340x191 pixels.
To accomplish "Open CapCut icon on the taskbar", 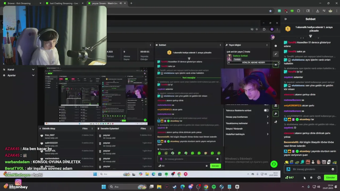I will [237, 187].
